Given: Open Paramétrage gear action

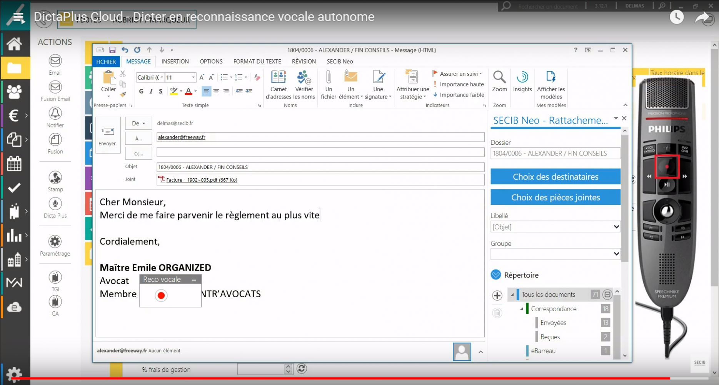Looking at the screenshot, I should (55, 241).
